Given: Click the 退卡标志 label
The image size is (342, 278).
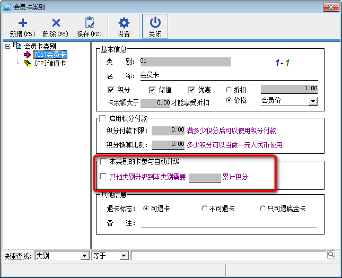Looking at the screenshot, I should [121, 209].
